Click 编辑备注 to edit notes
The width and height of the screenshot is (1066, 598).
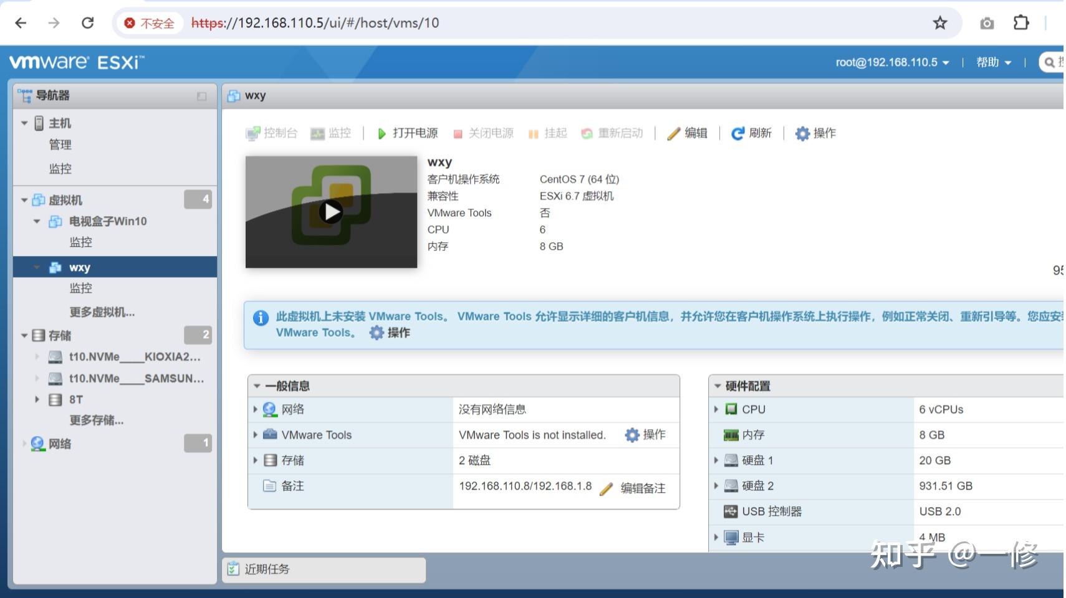(x=633, y=488)
